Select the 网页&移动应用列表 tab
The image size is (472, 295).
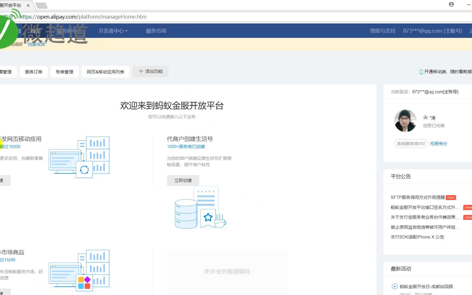(x=105, y=72)
